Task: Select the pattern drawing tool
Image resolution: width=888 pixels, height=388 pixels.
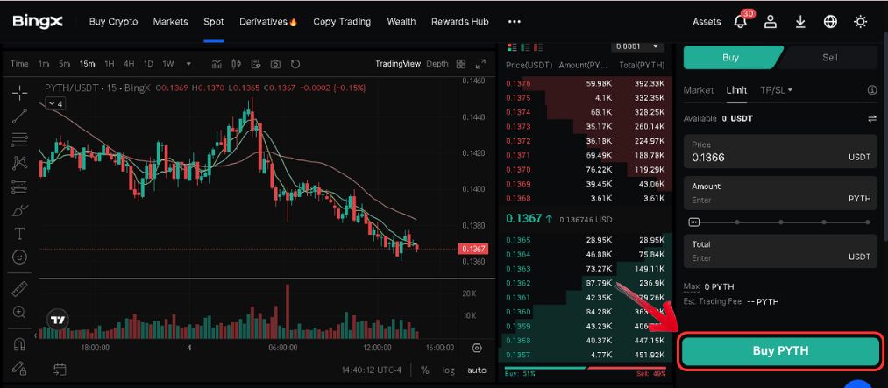Action: tap(20, 163)
